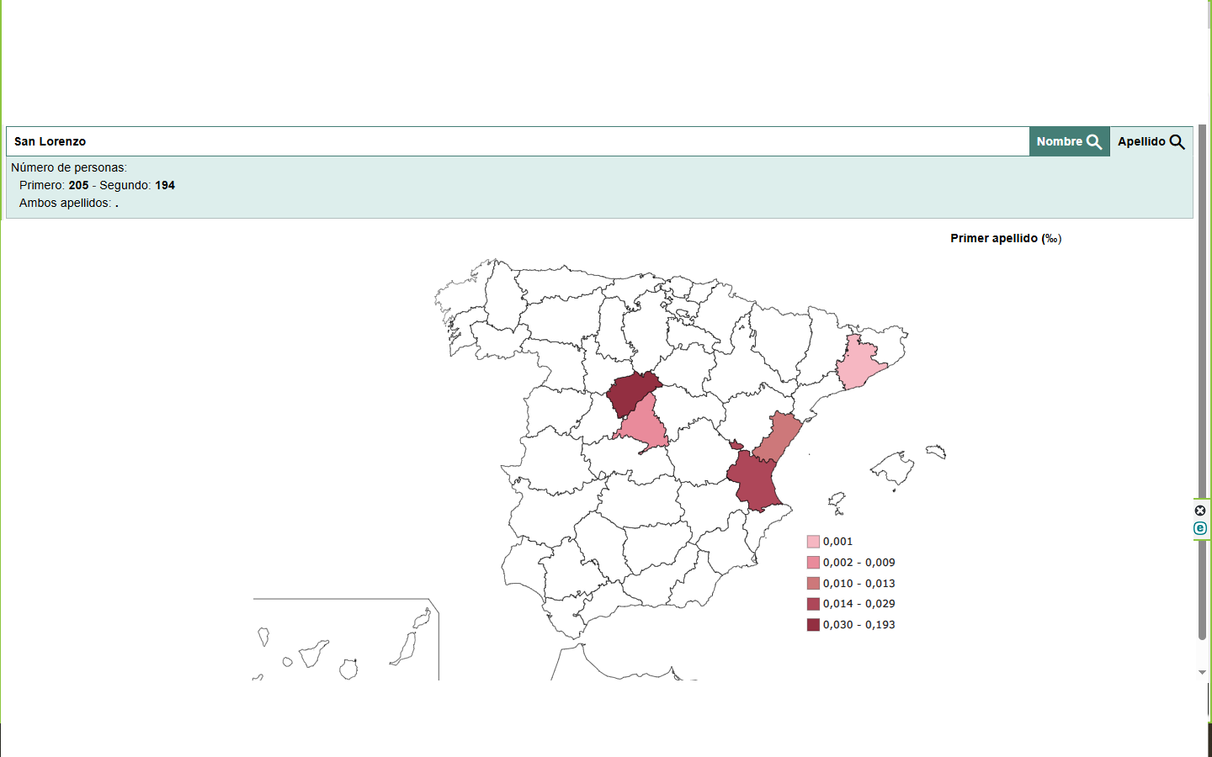The height and width of the screenshot is (757, 1212).
Task: Focus the search field containing 'San Lorenzo'
Action: pyautogui.click(x=517, y=141)
